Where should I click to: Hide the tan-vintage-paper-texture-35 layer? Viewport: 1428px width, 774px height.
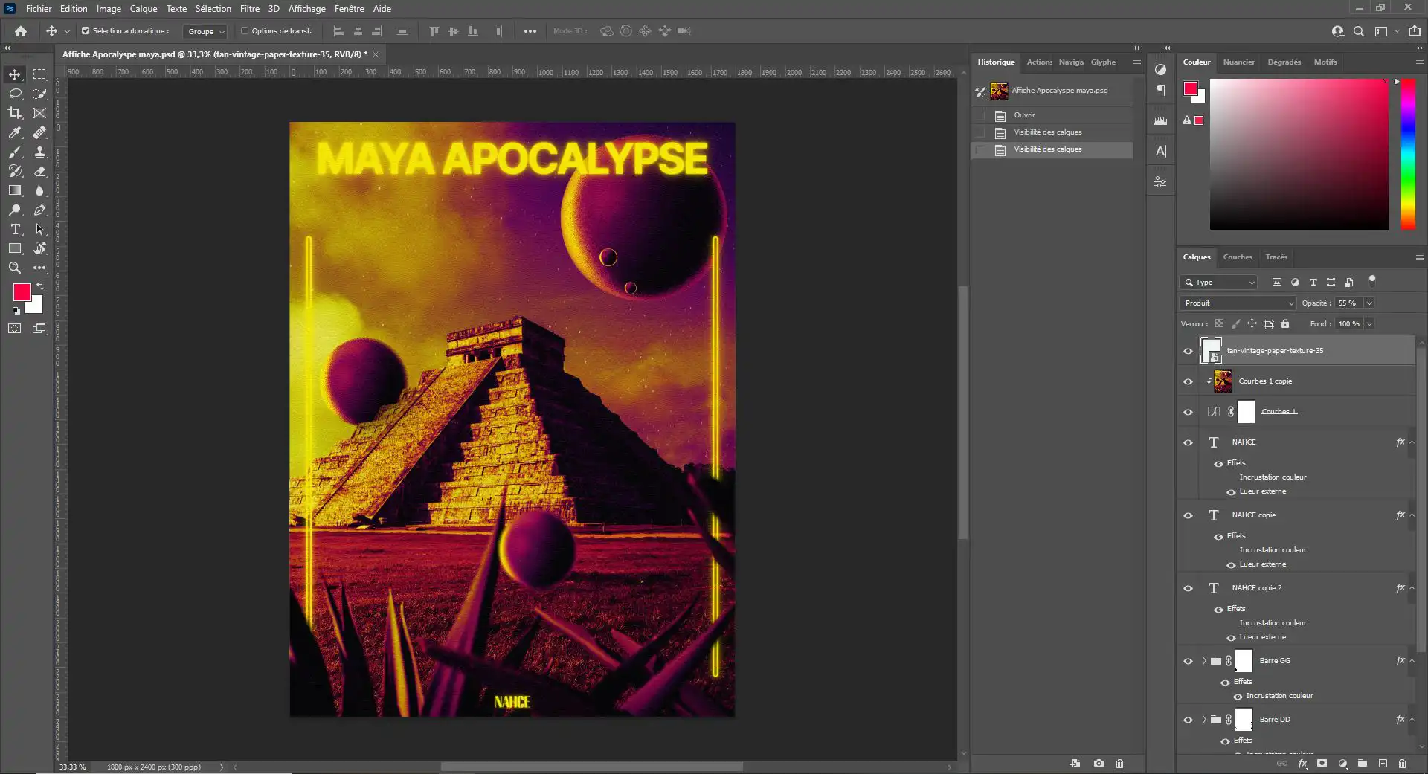tap(1188, 351)
